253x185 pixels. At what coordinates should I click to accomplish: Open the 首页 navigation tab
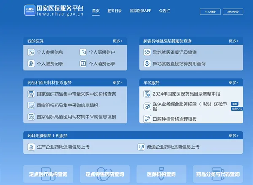96,11
